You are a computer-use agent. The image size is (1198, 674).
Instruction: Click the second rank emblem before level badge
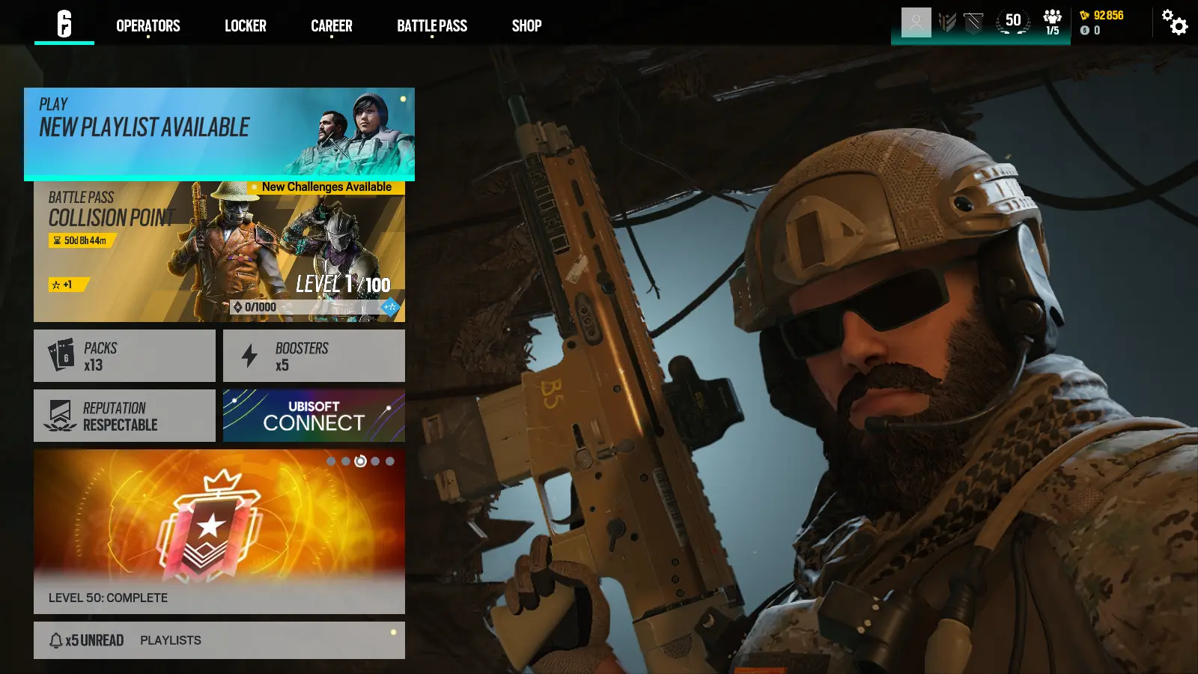pos(973,22)
